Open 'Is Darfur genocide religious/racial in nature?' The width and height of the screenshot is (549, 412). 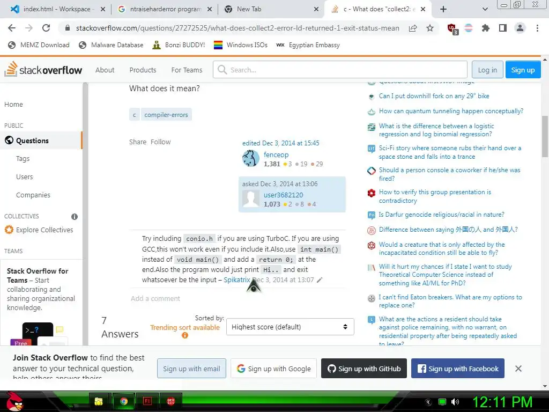point(441,215)
